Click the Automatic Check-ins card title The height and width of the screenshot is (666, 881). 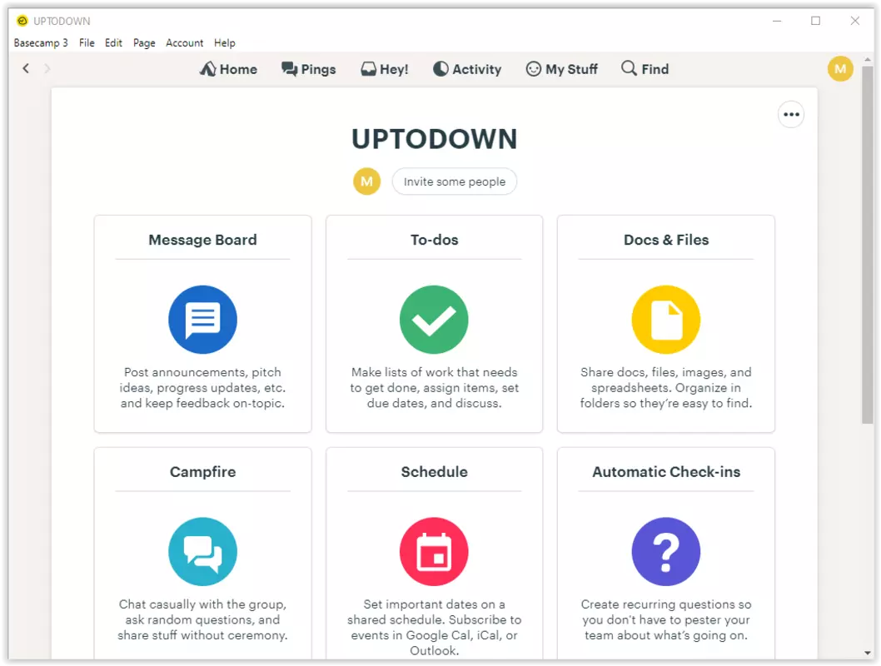666,472
